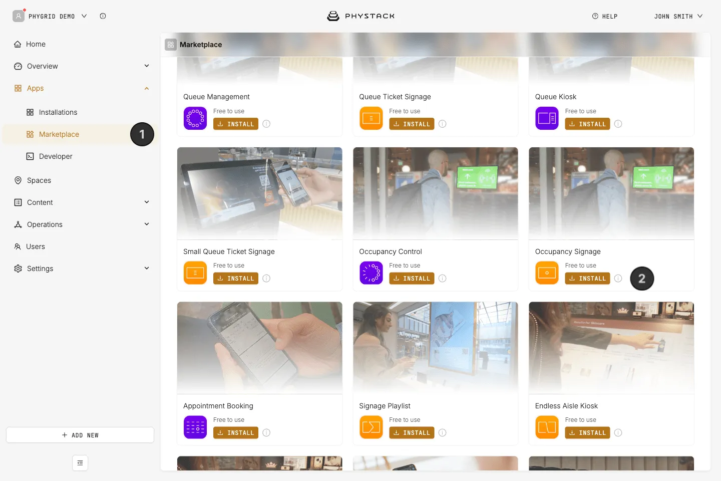Click the Signage Playlist app icon
The width and height of the screenshot is (721, 481).
click(x=371, y=427)
